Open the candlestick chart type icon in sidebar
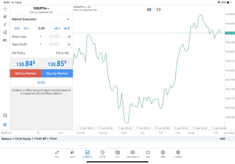Viewport: 235px width, 164px height. (x=5, y=17)
